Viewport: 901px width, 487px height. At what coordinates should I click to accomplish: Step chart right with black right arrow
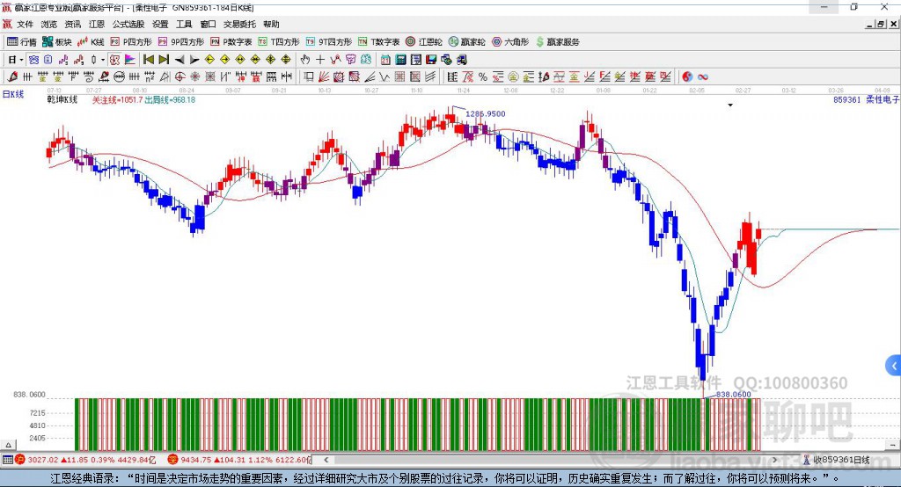pos(194,60)
